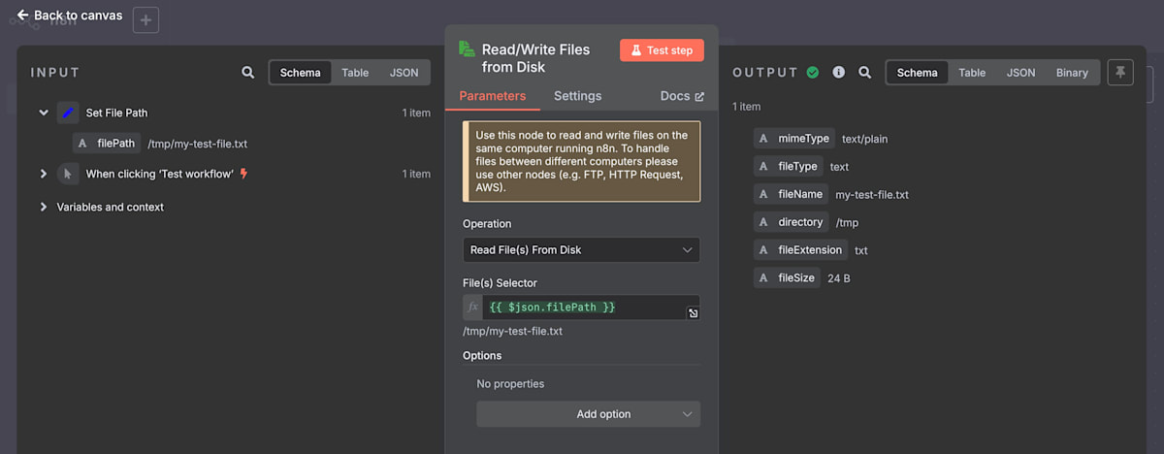Viewport: 1164px width, 454px height.
Task: Switch INPUT view to Table
Action: (x=355, y=73)
